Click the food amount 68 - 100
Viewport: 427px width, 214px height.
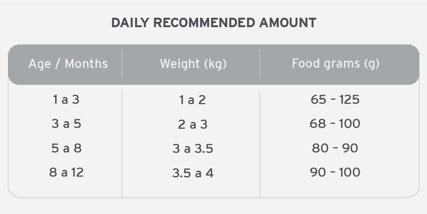tap(335, 124)
